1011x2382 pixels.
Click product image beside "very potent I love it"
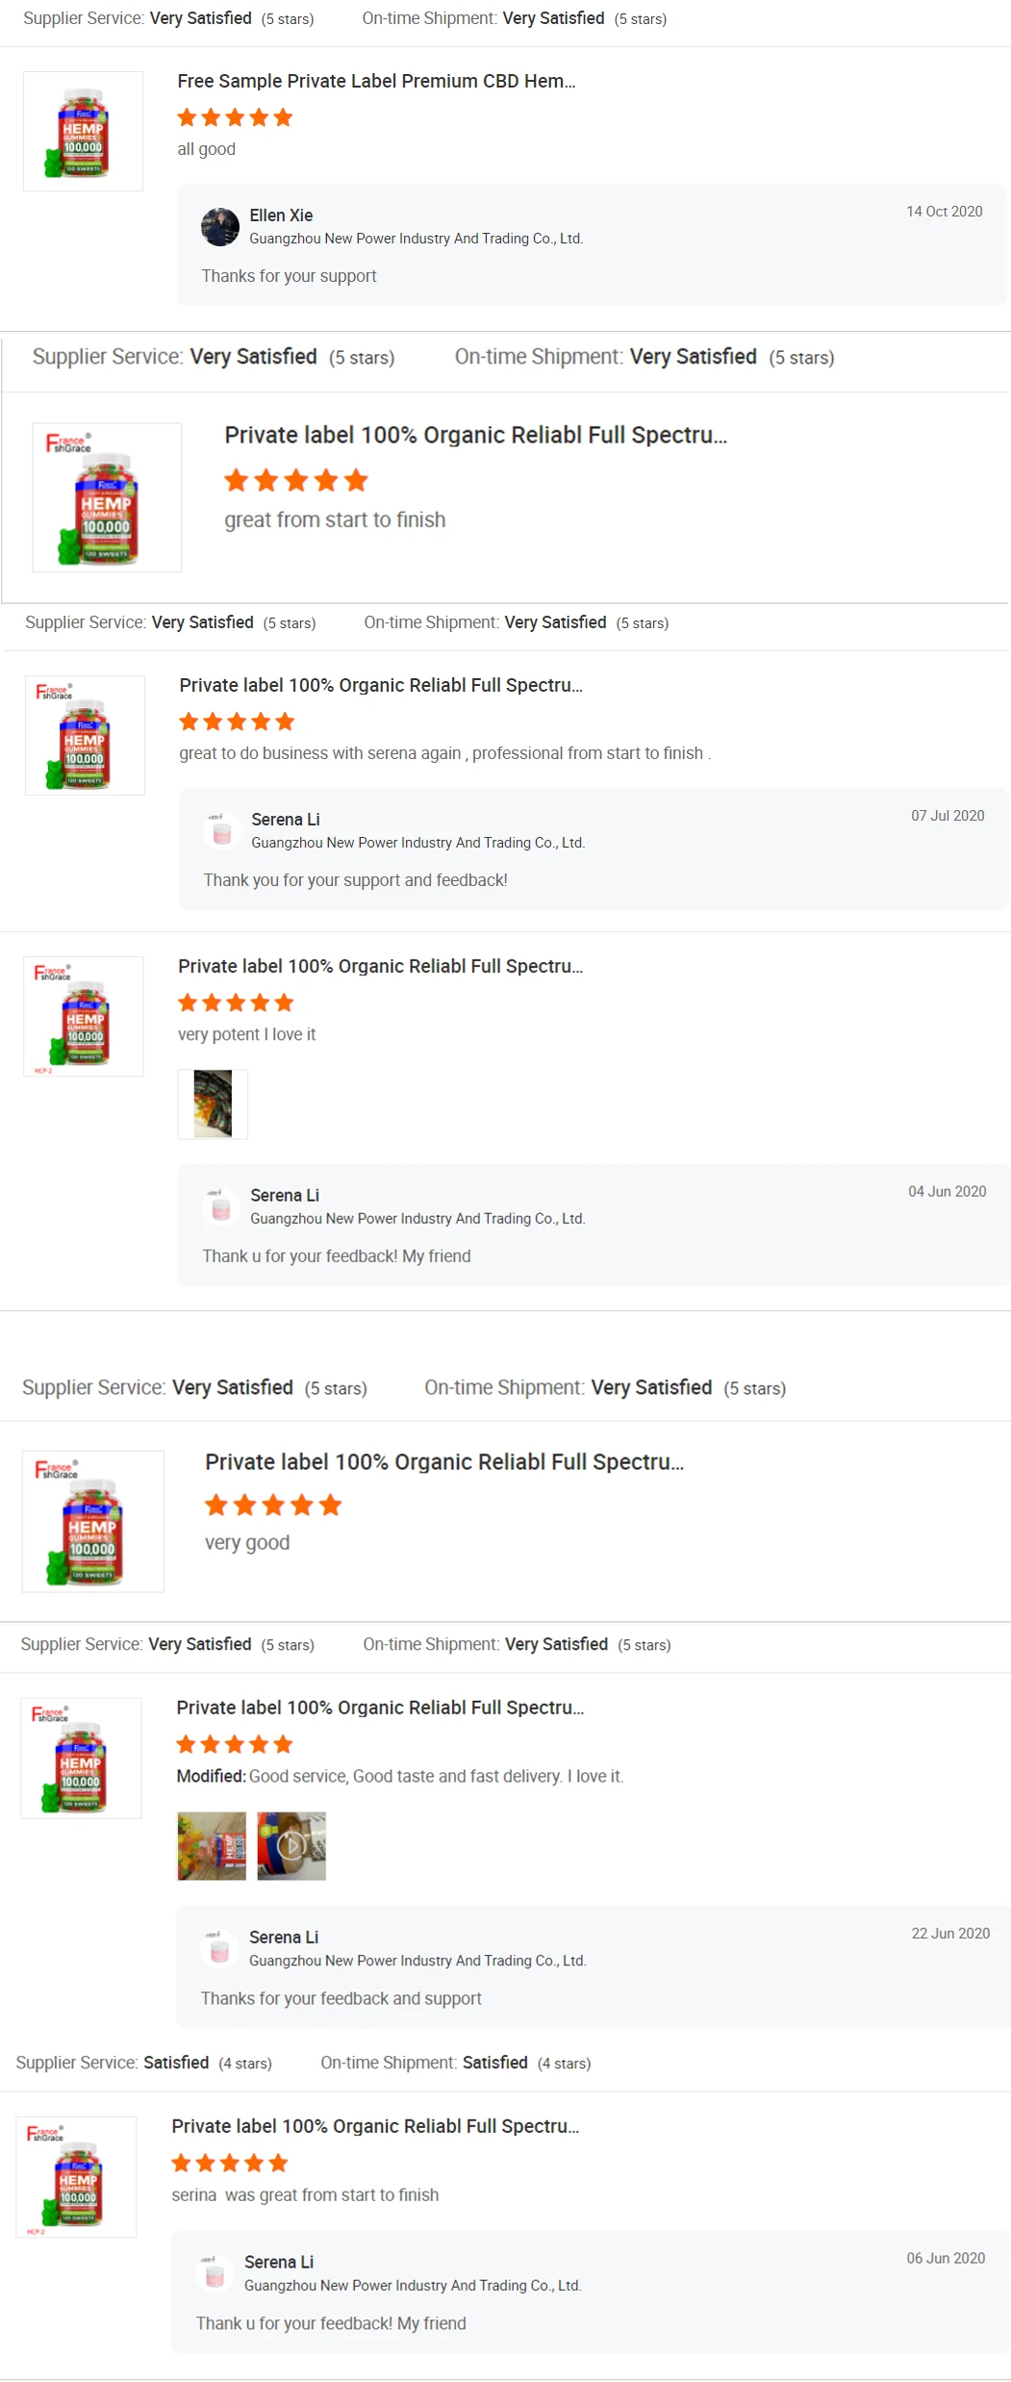click(x=84, y=1017)
